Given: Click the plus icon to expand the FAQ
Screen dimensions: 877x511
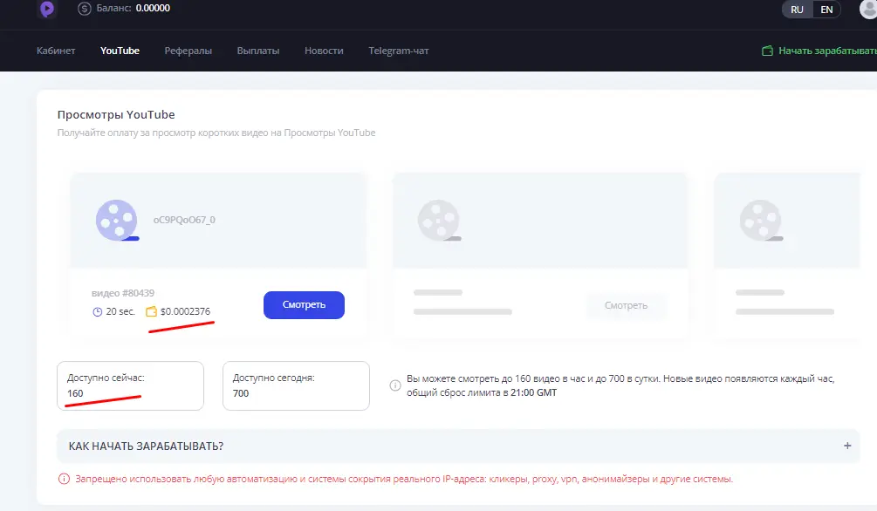Looking at the screenshot, I should point(847,446).
